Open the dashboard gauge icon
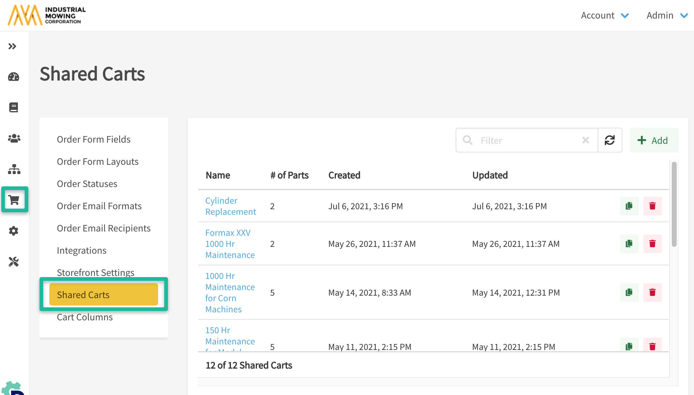Image resolution: width=694 pixels, height=395 pixels. 14,77
